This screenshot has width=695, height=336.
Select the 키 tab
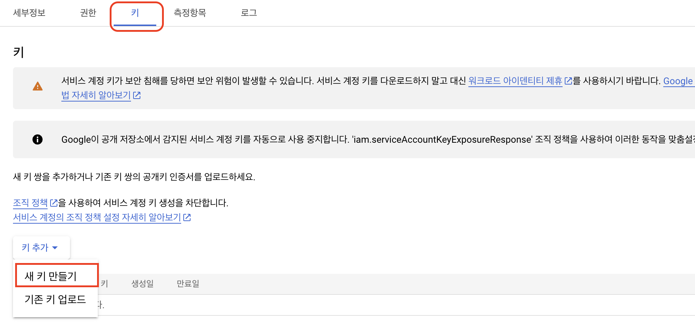[x=135, y=13]
